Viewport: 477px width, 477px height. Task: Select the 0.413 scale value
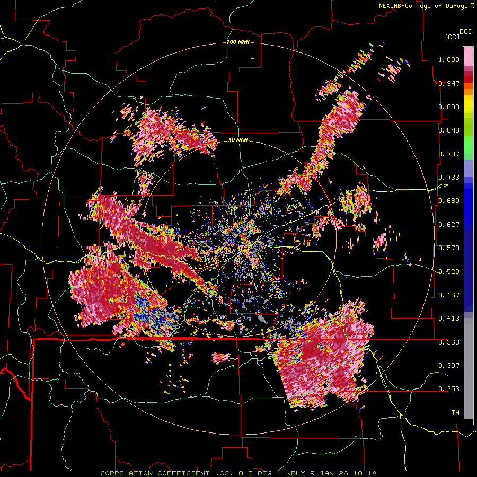point(449,319)
